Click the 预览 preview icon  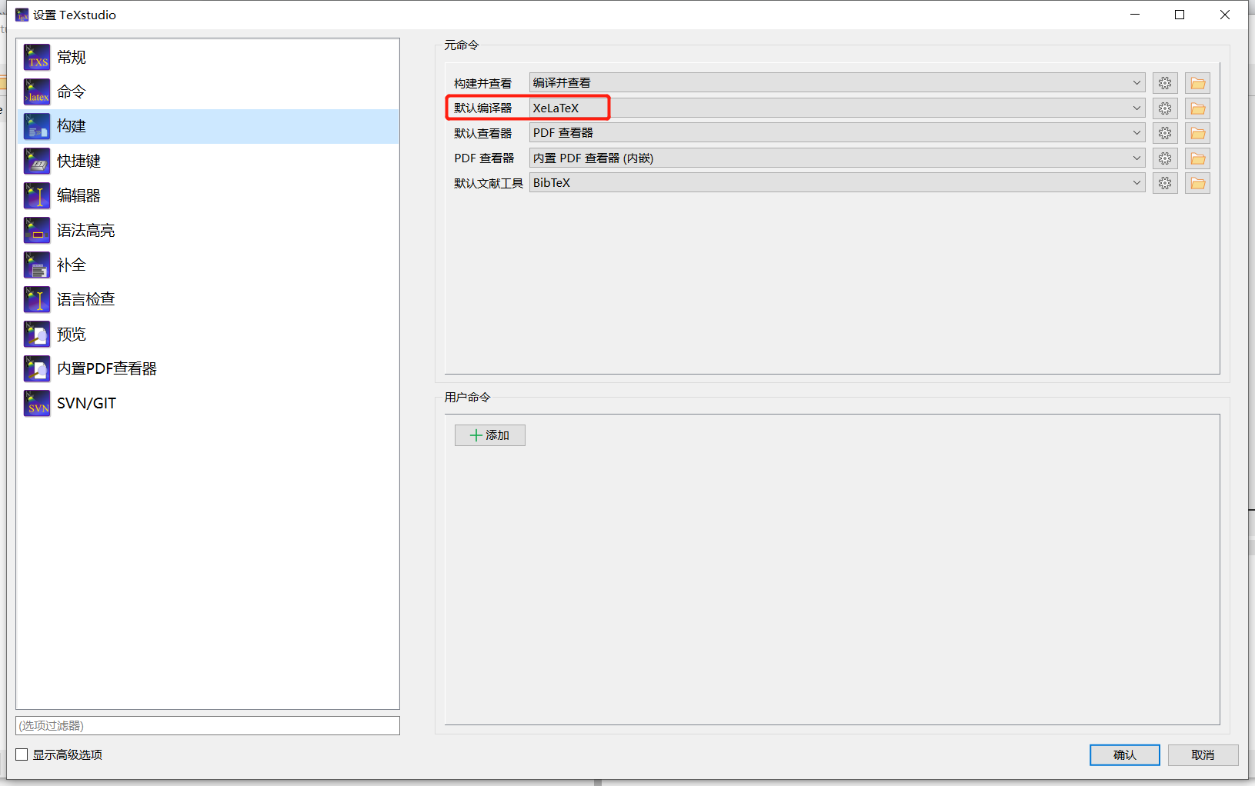pyautogui.click(x=37, y=334)
